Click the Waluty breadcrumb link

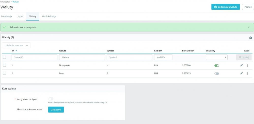point(15,2)
